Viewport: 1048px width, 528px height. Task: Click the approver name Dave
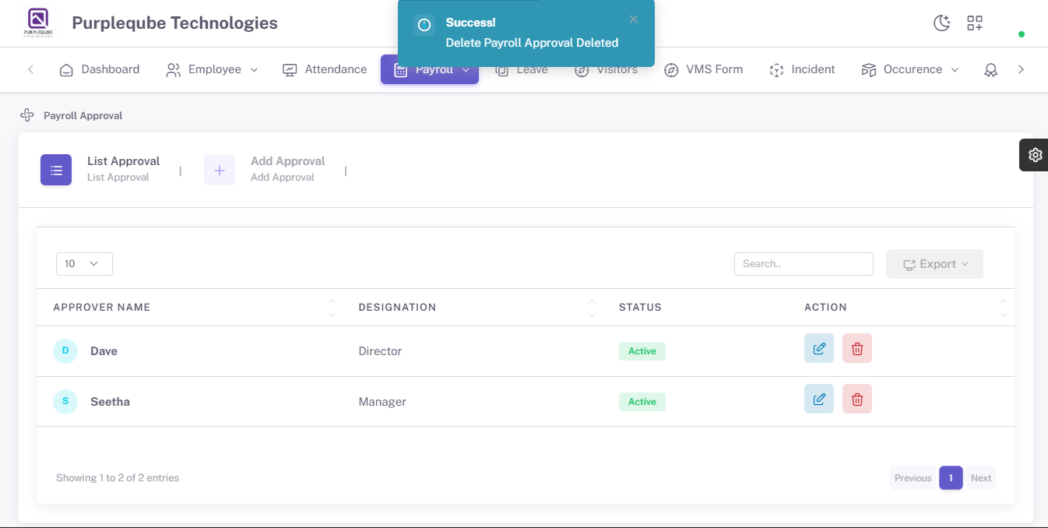[104, 351]
